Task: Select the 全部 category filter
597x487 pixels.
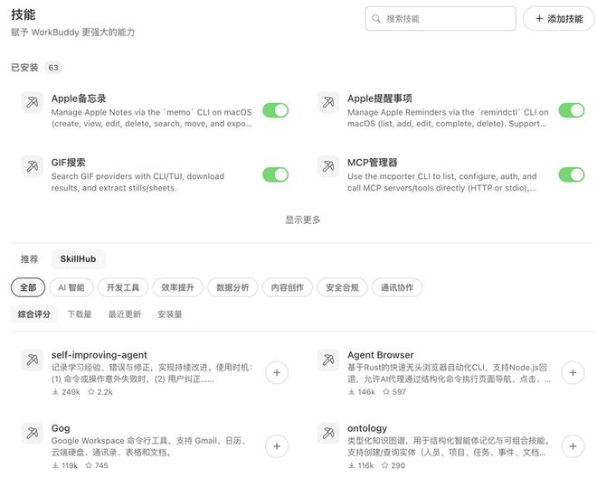Action: (28, 287)
